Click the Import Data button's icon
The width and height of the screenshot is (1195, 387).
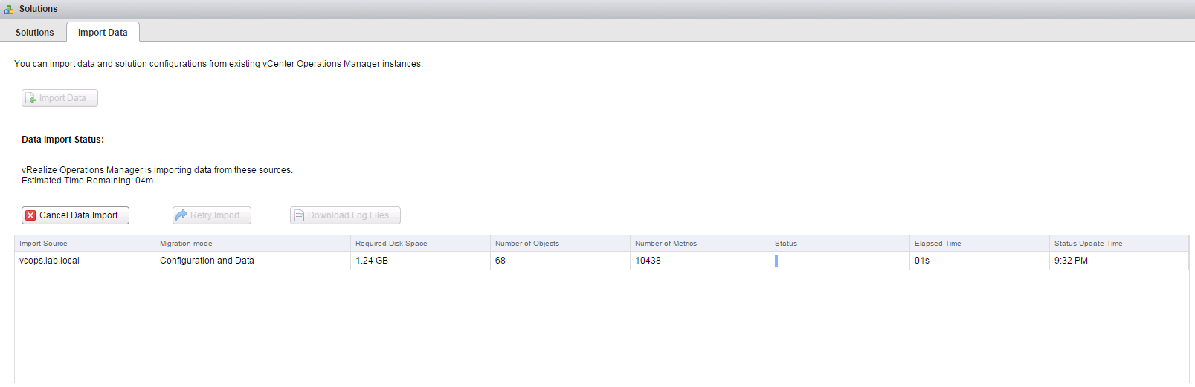[31, 98]
